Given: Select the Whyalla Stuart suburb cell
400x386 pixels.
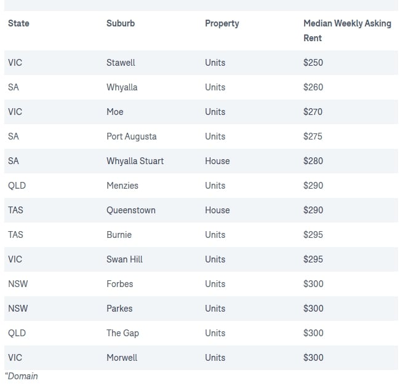Looking at the screenshot, I should [135, 161].
